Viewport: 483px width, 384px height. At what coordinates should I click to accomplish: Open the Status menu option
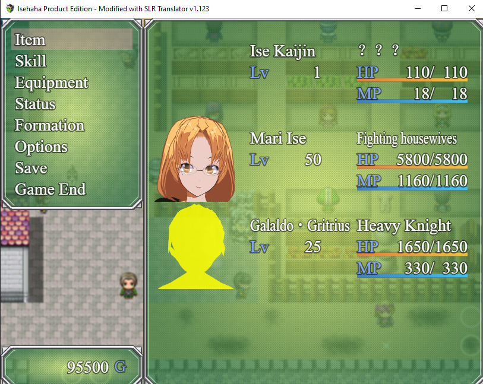coord(35,104)
